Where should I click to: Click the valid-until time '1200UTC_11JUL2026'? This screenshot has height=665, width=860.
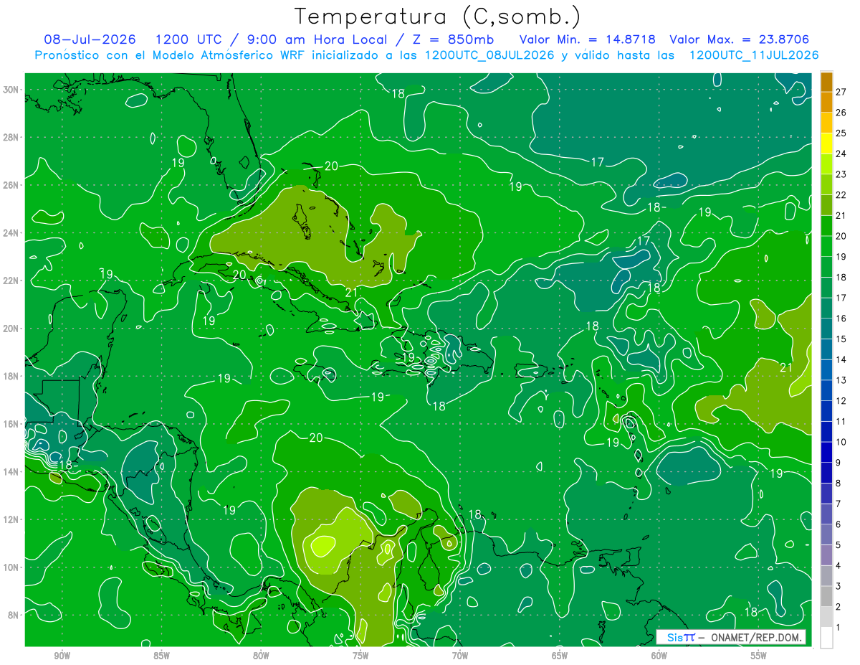754,55
